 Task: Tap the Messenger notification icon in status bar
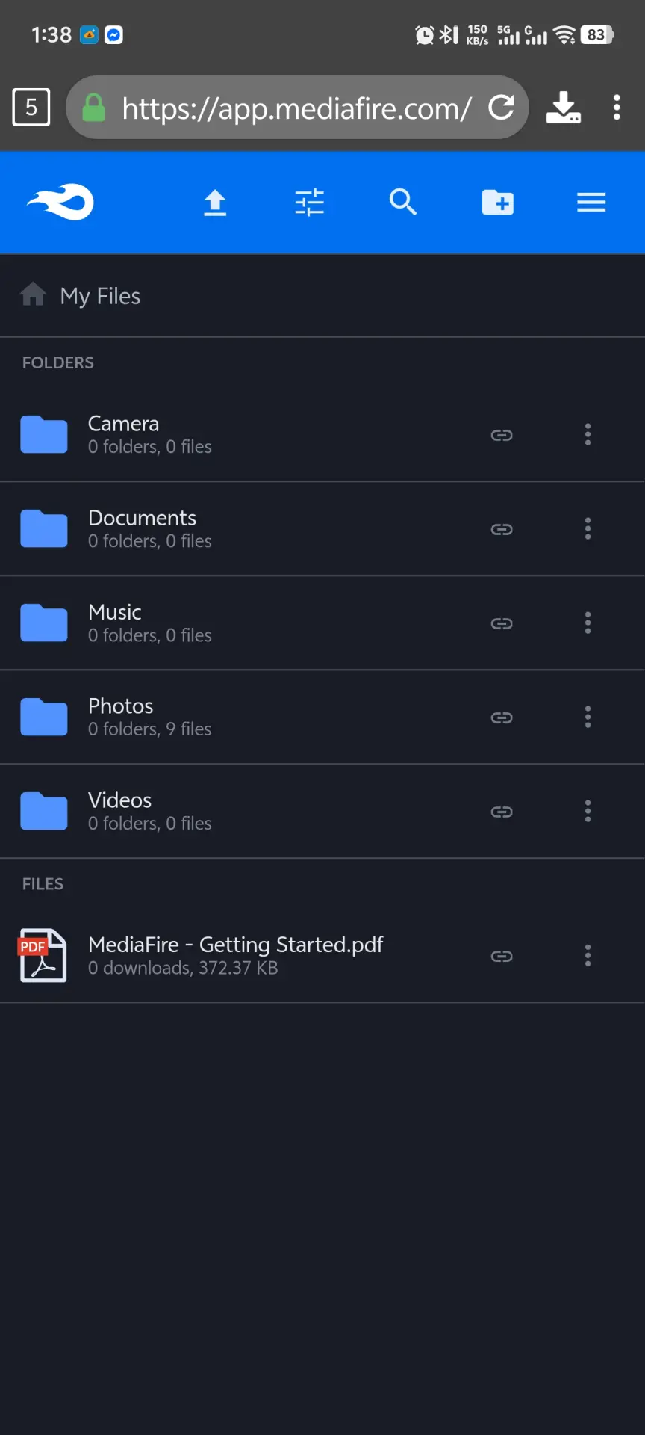coord(113,35)
